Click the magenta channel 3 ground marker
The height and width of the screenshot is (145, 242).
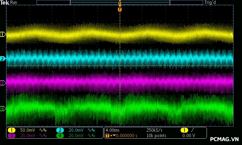(x=3, y=83)
